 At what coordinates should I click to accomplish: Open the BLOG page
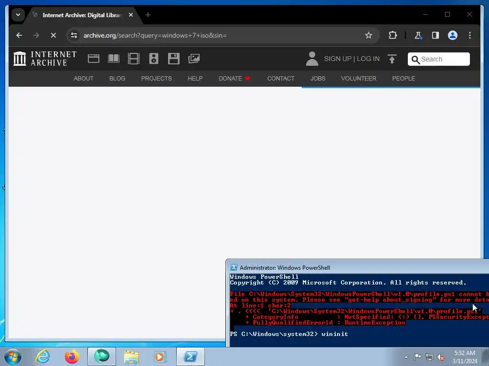tap(117, 79)
